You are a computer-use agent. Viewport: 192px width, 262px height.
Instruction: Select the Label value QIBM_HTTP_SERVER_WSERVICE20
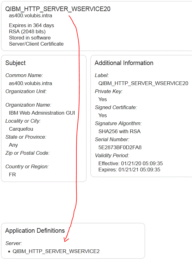click(143, 83)
